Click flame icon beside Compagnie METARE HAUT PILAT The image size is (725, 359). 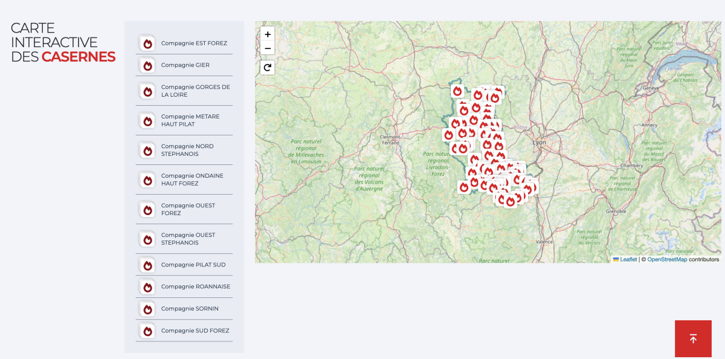click(147, 121)
